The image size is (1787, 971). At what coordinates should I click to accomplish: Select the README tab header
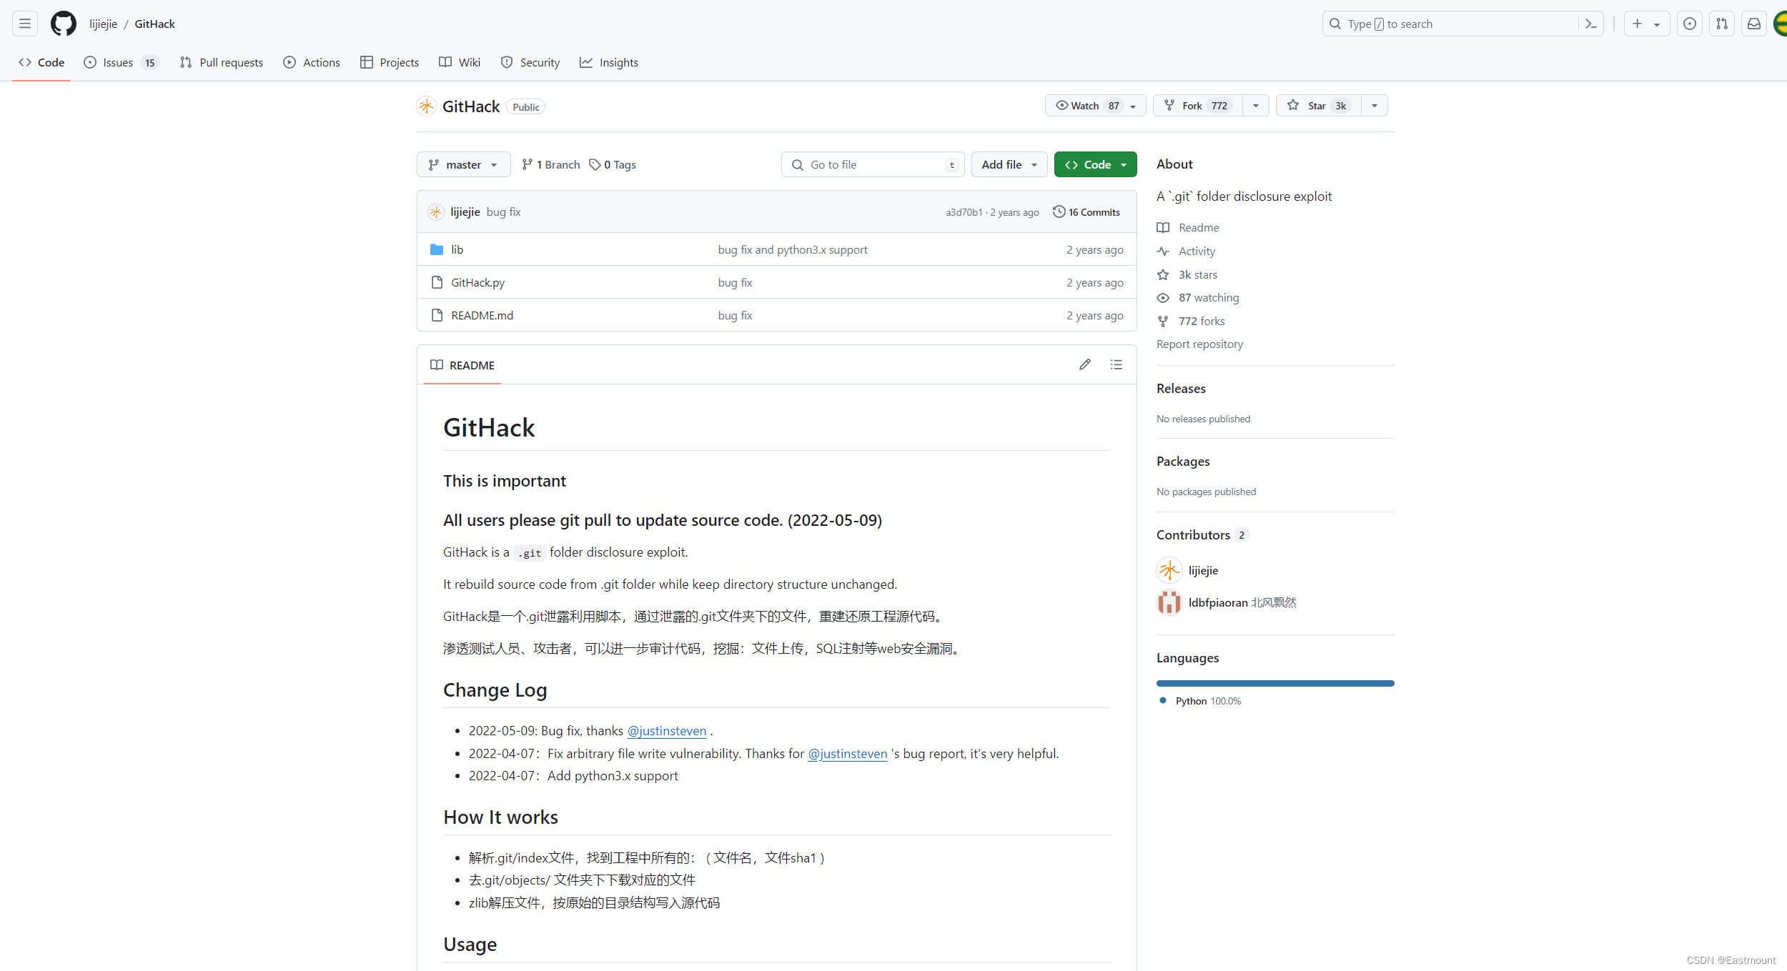[462, 365]
